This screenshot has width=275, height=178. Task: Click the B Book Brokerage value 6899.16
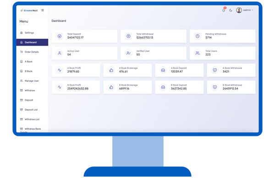124,89
